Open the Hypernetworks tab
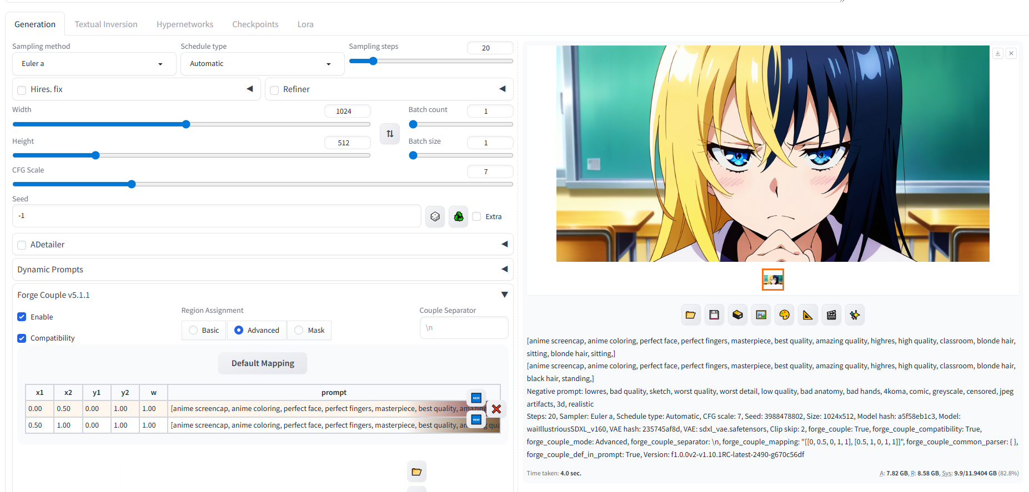 [185, 24]
